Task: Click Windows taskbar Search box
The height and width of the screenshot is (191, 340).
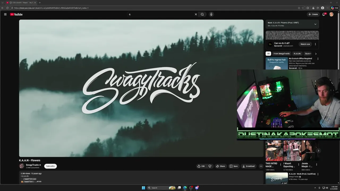Action: click(161, 188)
